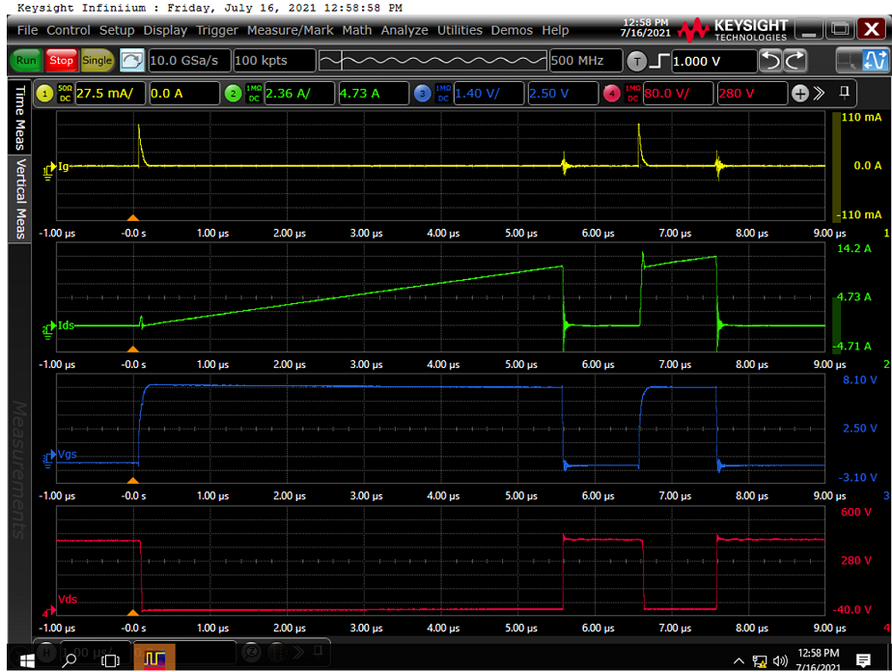Screen dimensions: 892x672
Task: Expand more channels double chevron
Action: pos(819,94)
